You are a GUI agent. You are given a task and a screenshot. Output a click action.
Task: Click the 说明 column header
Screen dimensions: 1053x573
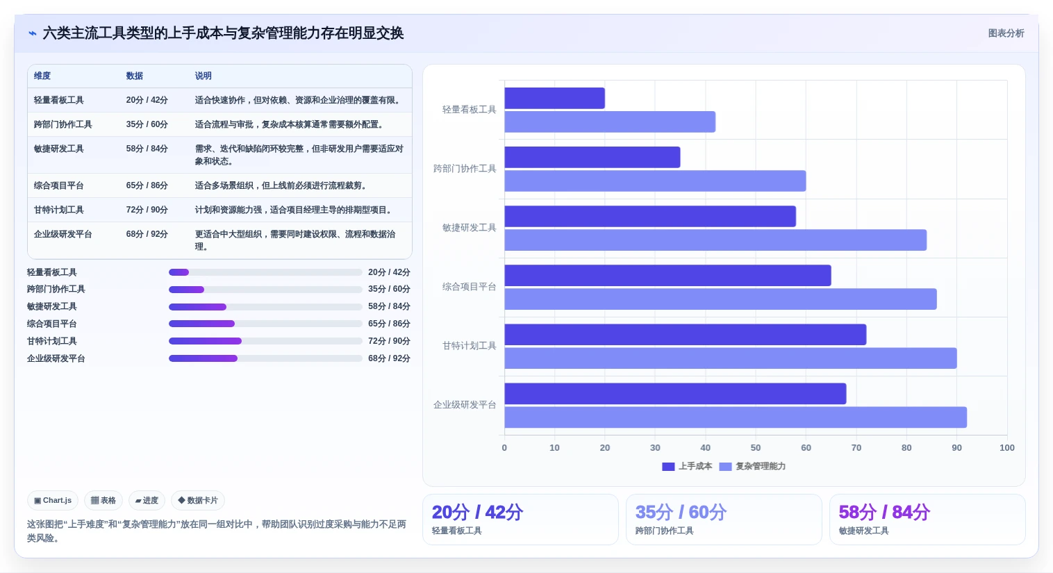pyautogui.click(x=203, y=76)
